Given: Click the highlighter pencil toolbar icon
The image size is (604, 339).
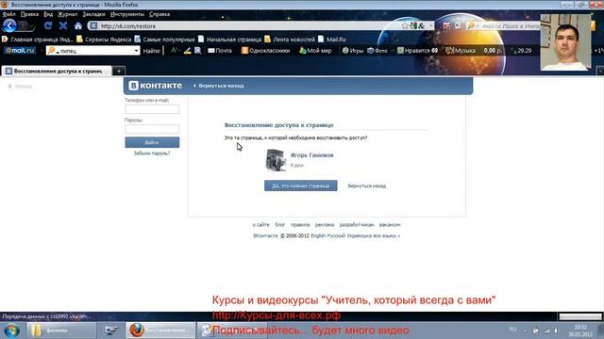Looking at the screenshot, I should (x=187, y=50).
